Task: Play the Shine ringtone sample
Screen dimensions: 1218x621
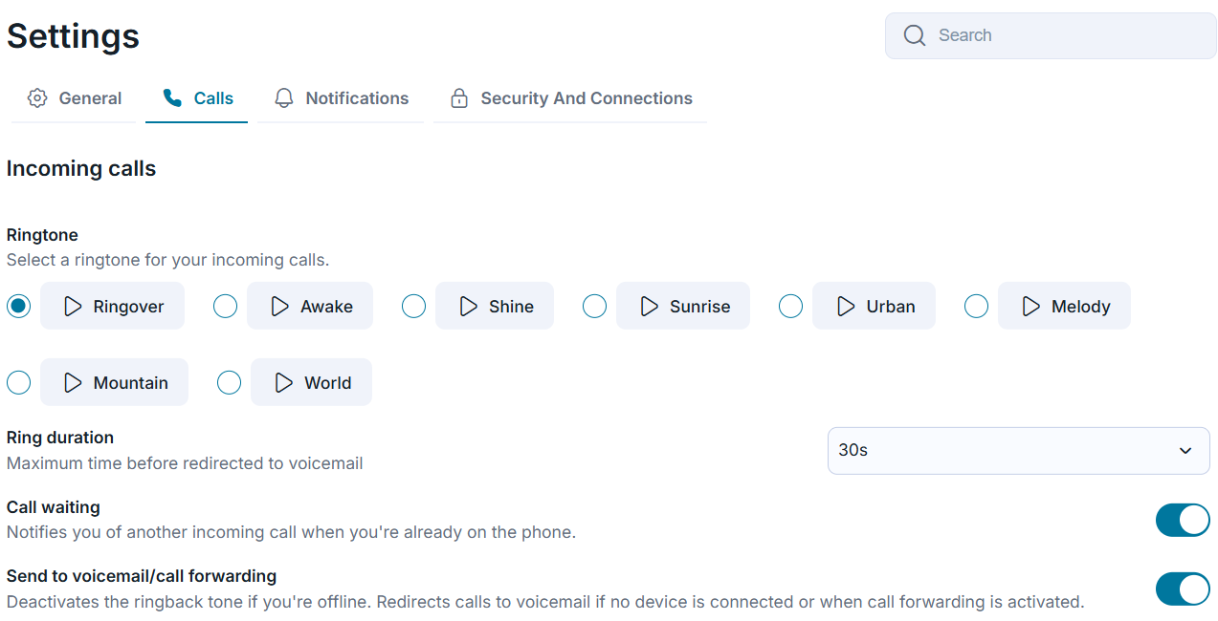Action: [x=495, y=306]
